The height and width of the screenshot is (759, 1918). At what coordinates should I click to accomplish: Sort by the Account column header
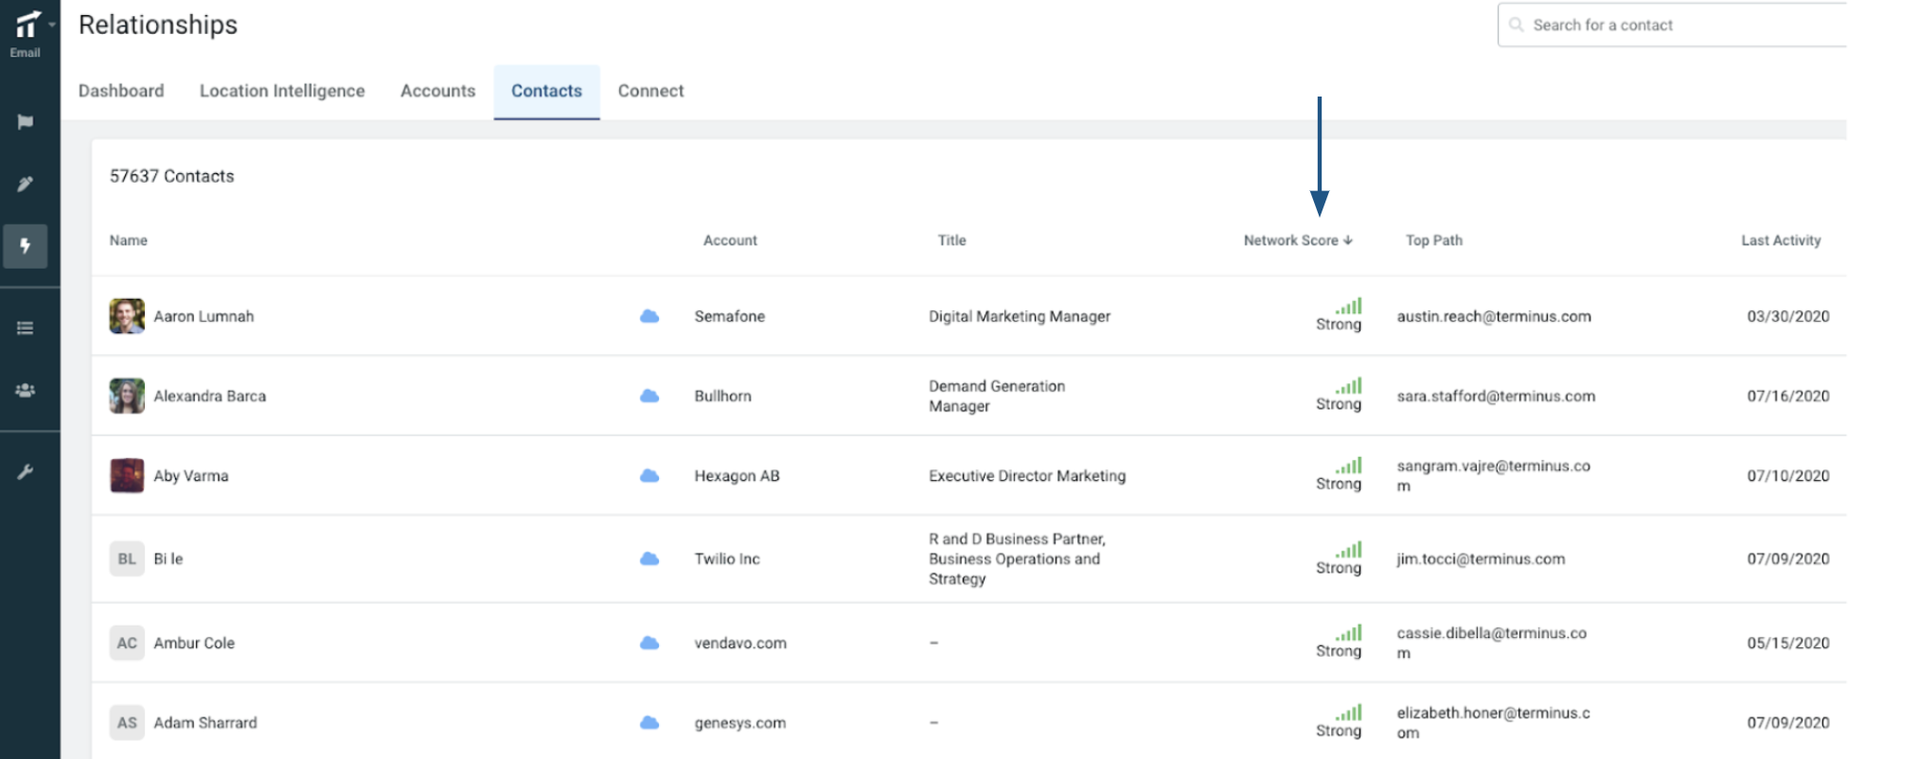(x=730, y=240)
